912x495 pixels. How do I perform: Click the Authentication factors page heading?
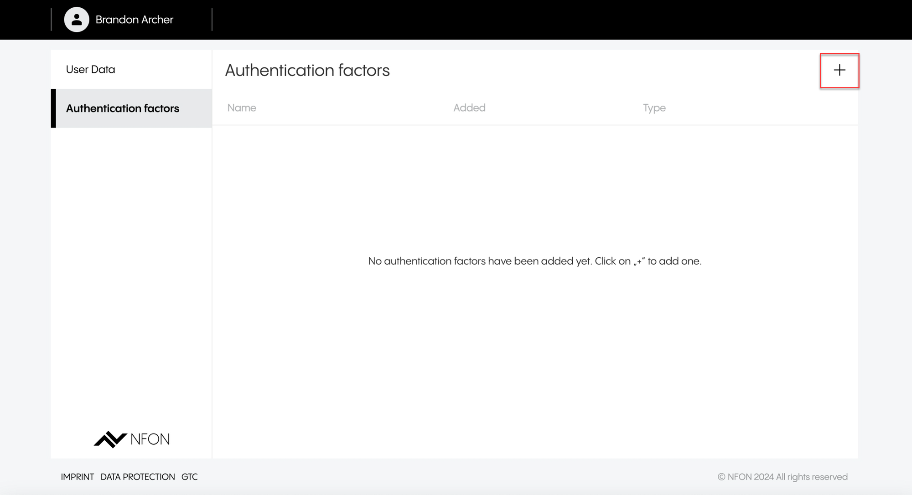click(307, 71)
